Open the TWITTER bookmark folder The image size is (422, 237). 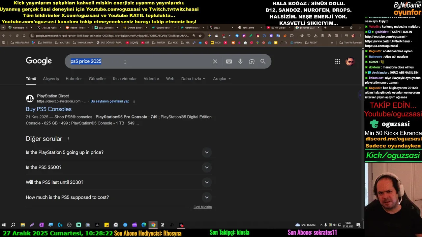[45, 42]
